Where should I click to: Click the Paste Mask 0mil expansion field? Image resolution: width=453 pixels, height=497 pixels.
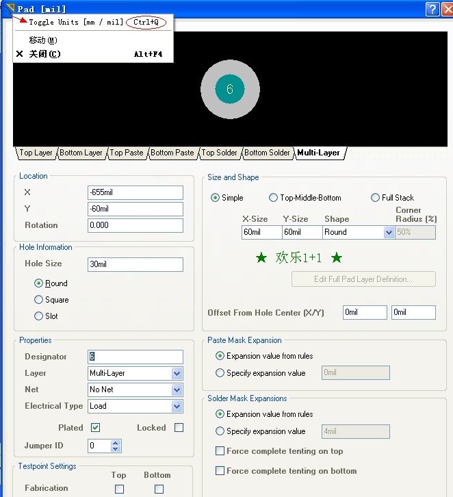(356, 372)
